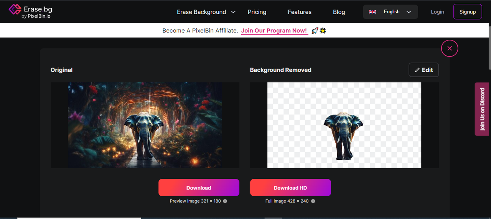
Task: Go to the Pricing page
Action: coord(257,12)
